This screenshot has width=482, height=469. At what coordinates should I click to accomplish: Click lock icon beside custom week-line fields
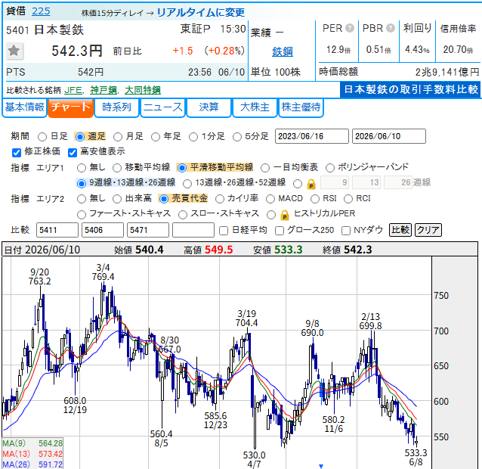coord(311,184)
